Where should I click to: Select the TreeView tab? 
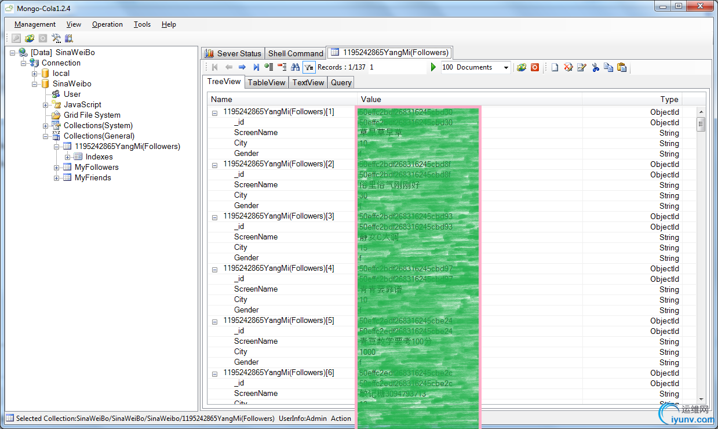pos(224,82)
